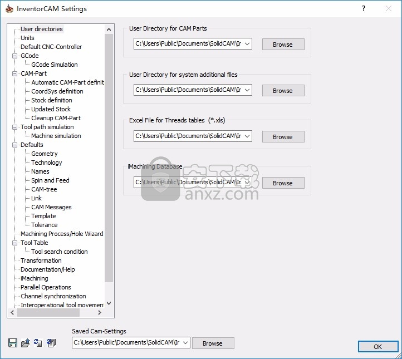Select Cleanup CAM-Part tree item
Image resolution: width=402 pixels, height=359 pixels.
(56, 118)
